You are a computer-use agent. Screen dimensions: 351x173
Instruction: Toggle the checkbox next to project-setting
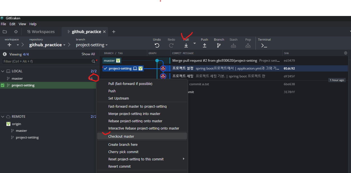[x=3, y=85]
